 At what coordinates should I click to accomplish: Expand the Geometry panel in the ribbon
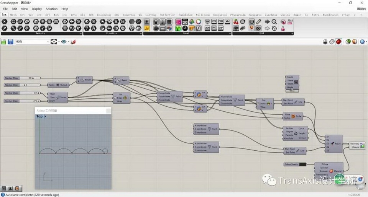[41, 34]
